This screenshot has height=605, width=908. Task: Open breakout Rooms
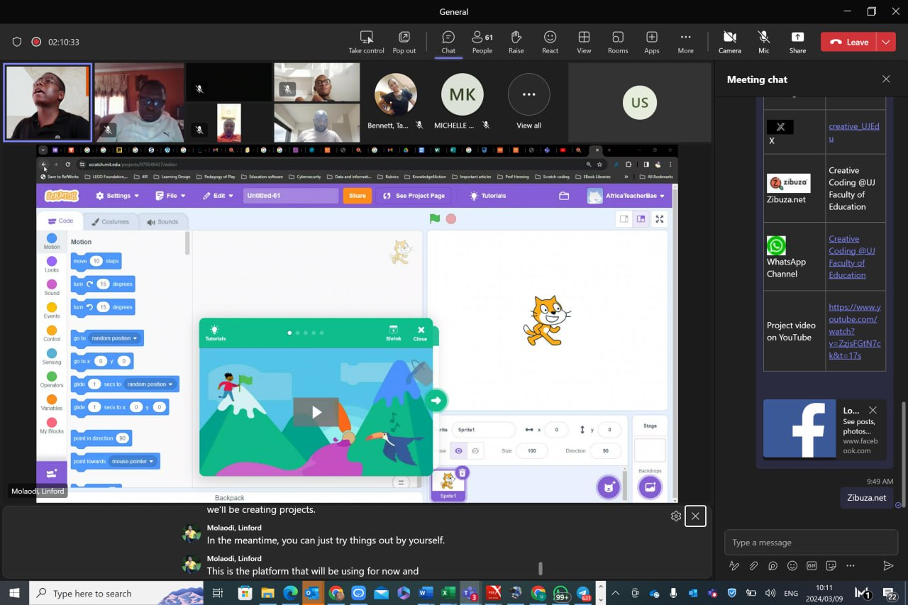tap(617, 42)
